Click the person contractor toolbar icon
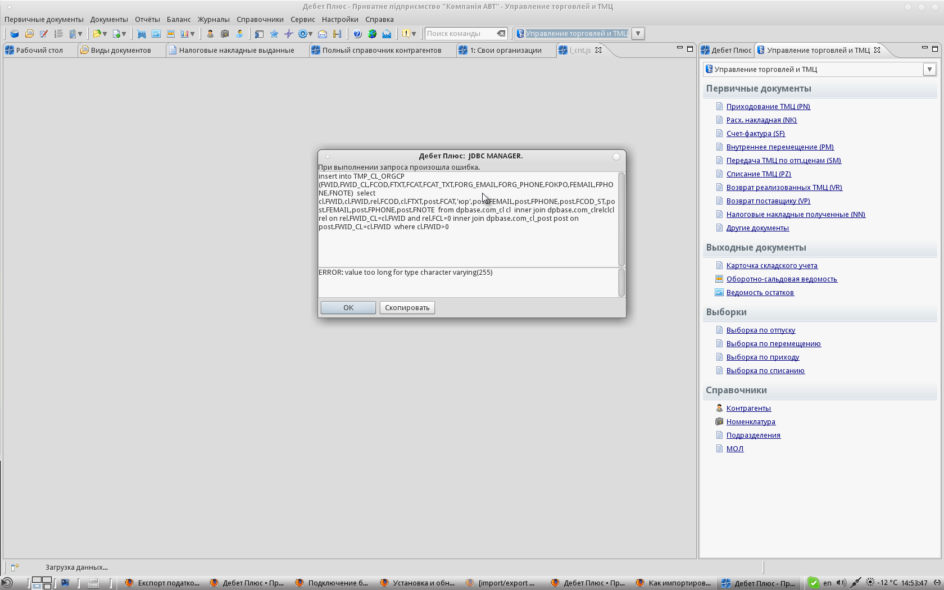This screenshot has height=590, width=944. pos(210,34)
